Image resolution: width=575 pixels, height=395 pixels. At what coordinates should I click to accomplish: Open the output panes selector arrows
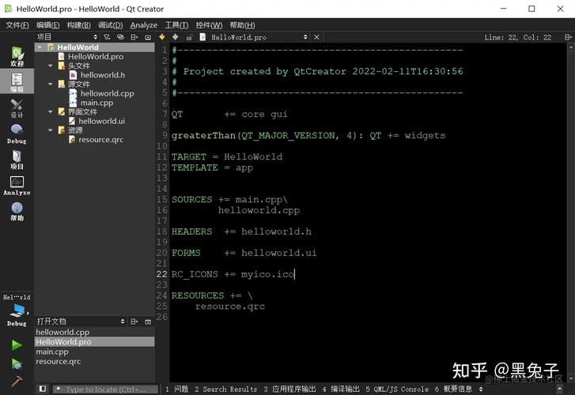[x=481, y=389]
